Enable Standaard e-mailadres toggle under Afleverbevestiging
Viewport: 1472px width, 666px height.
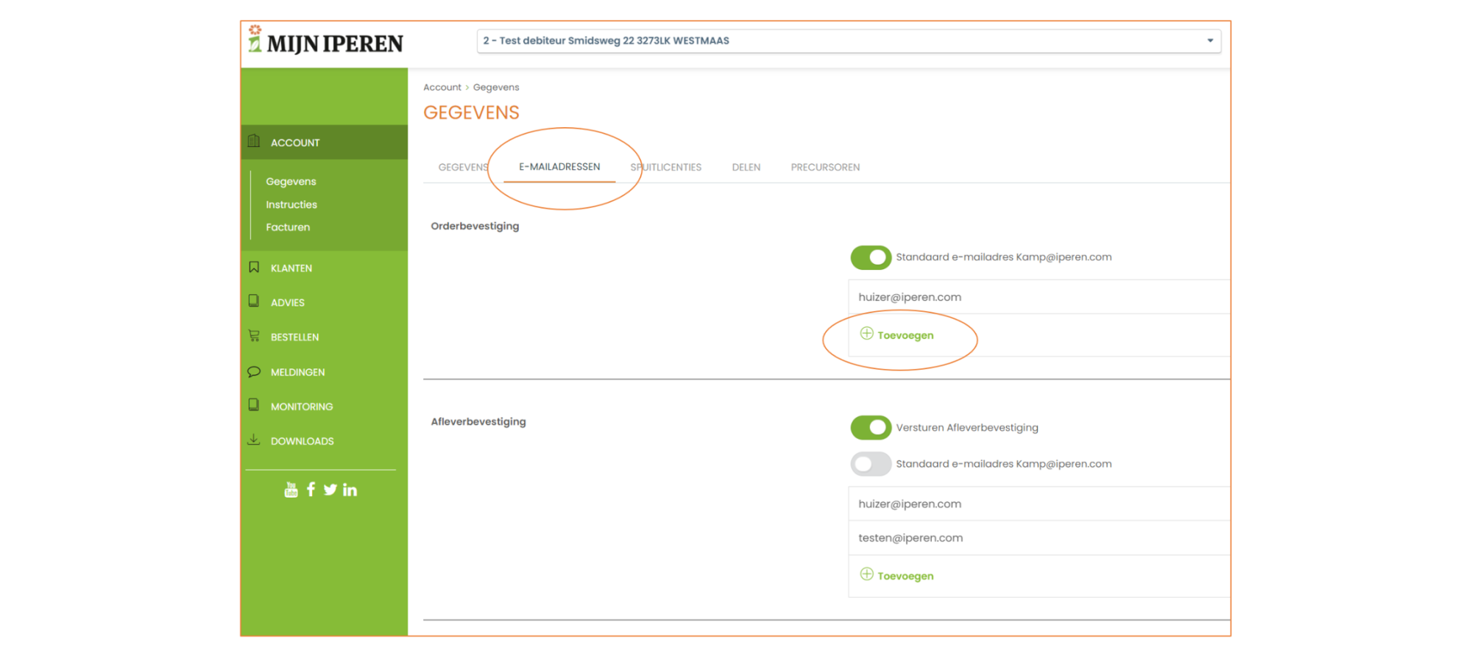point(871,464)
